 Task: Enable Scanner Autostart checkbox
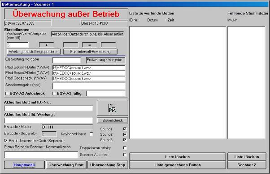pyautogui.click(x=125, y=155)
